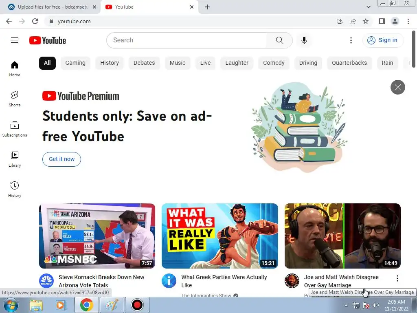Go back with browser back arrow
417x313 pixels.
click(9, 21)
